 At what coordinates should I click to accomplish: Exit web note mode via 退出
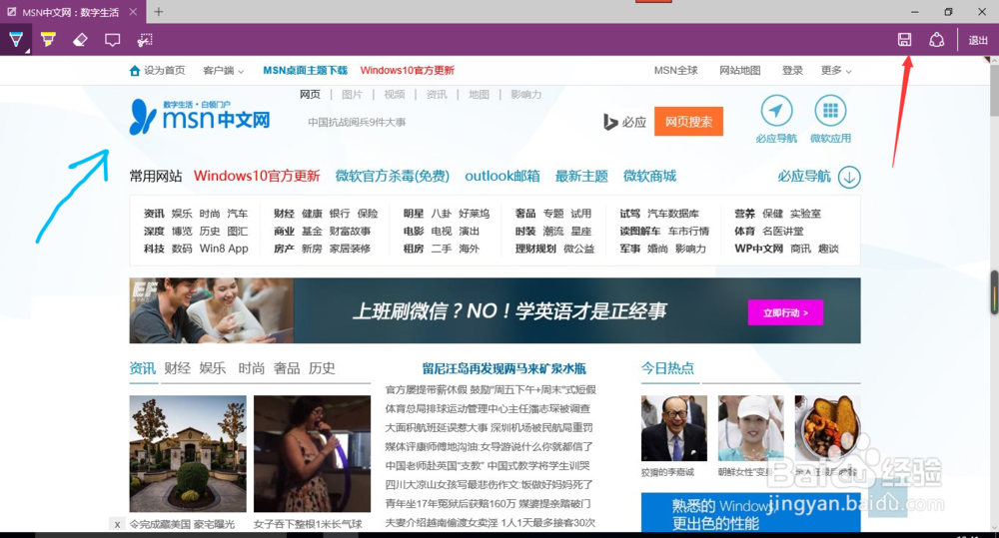[978, 40]
